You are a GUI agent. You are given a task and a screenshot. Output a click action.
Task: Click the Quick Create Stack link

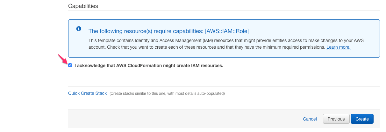coord(87,93)
